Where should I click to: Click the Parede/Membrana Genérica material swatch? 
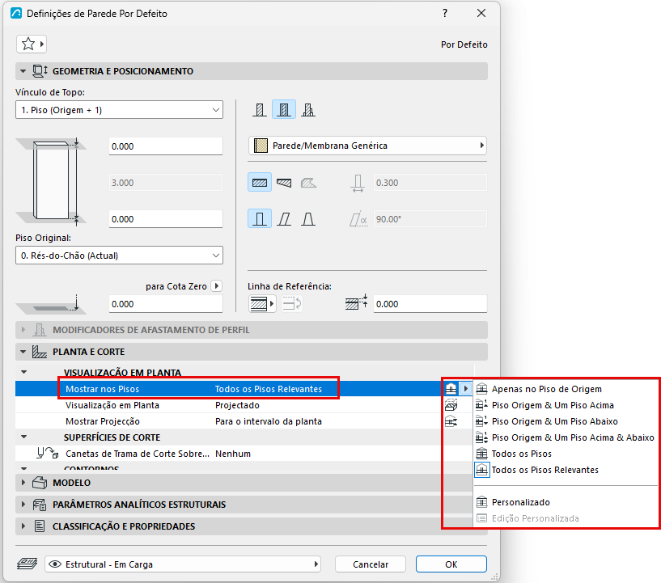[261, 146]
